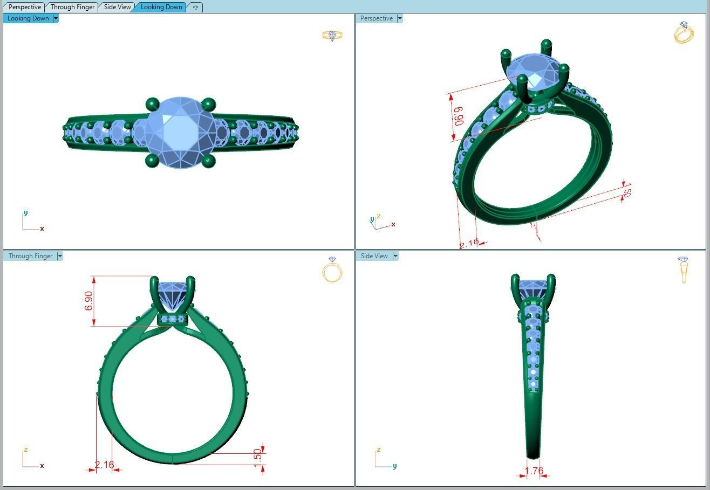Click the axis gizmo in Looking Down viewport

[x=33, y=221]
